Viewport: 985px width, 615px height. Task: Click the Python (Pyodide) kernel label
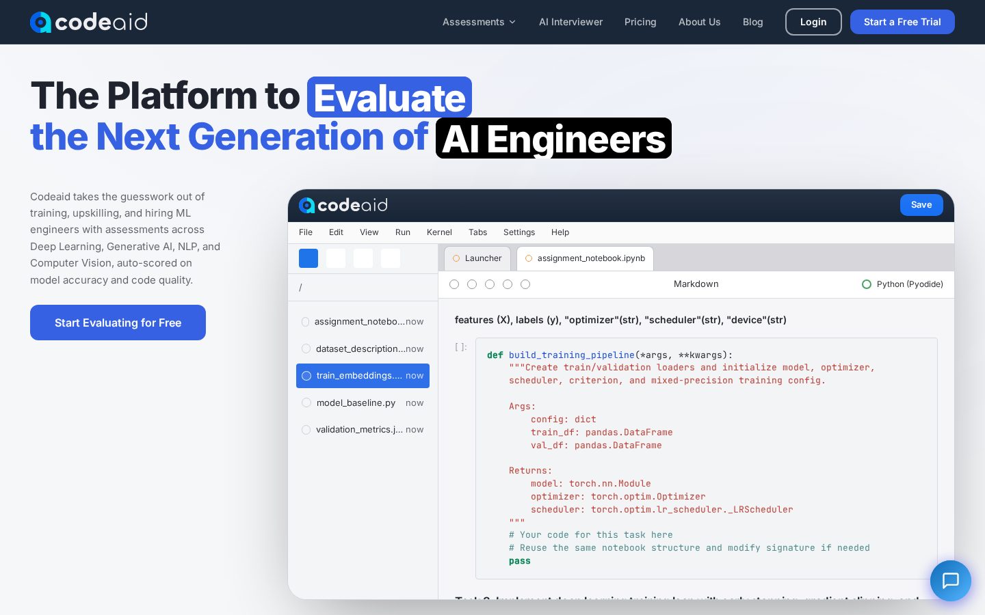[x=910, y=284]
